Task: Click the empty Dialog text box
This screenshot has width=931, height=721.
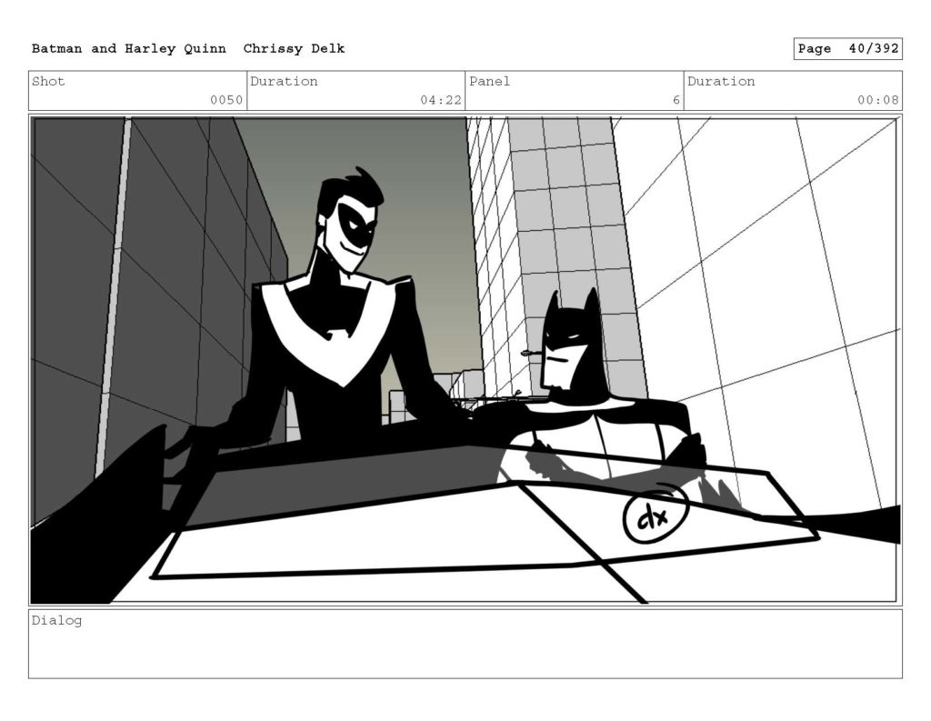Action: pos(465,644)
